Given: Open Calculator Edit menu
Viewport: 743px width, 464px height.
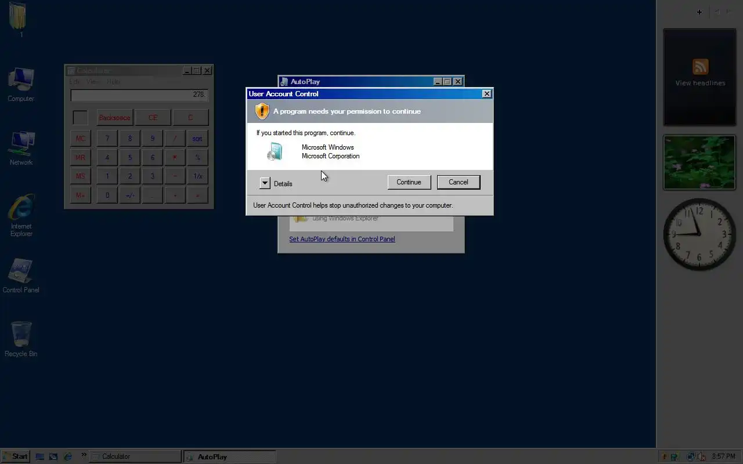Looking at the screenshot, I should (x=74, y=82).
